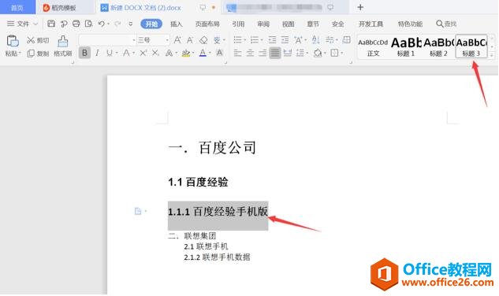Open a new tab with the plus icon
The image size is (499, 296).
(x=360, y=7)
